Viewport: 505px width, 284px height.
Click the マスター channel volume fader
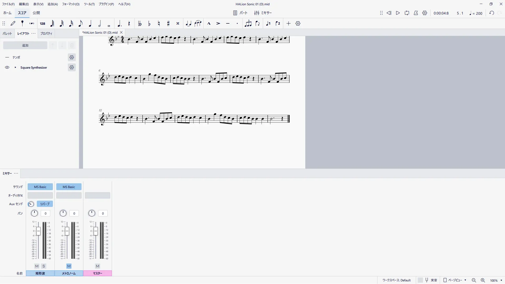(96, 231)
